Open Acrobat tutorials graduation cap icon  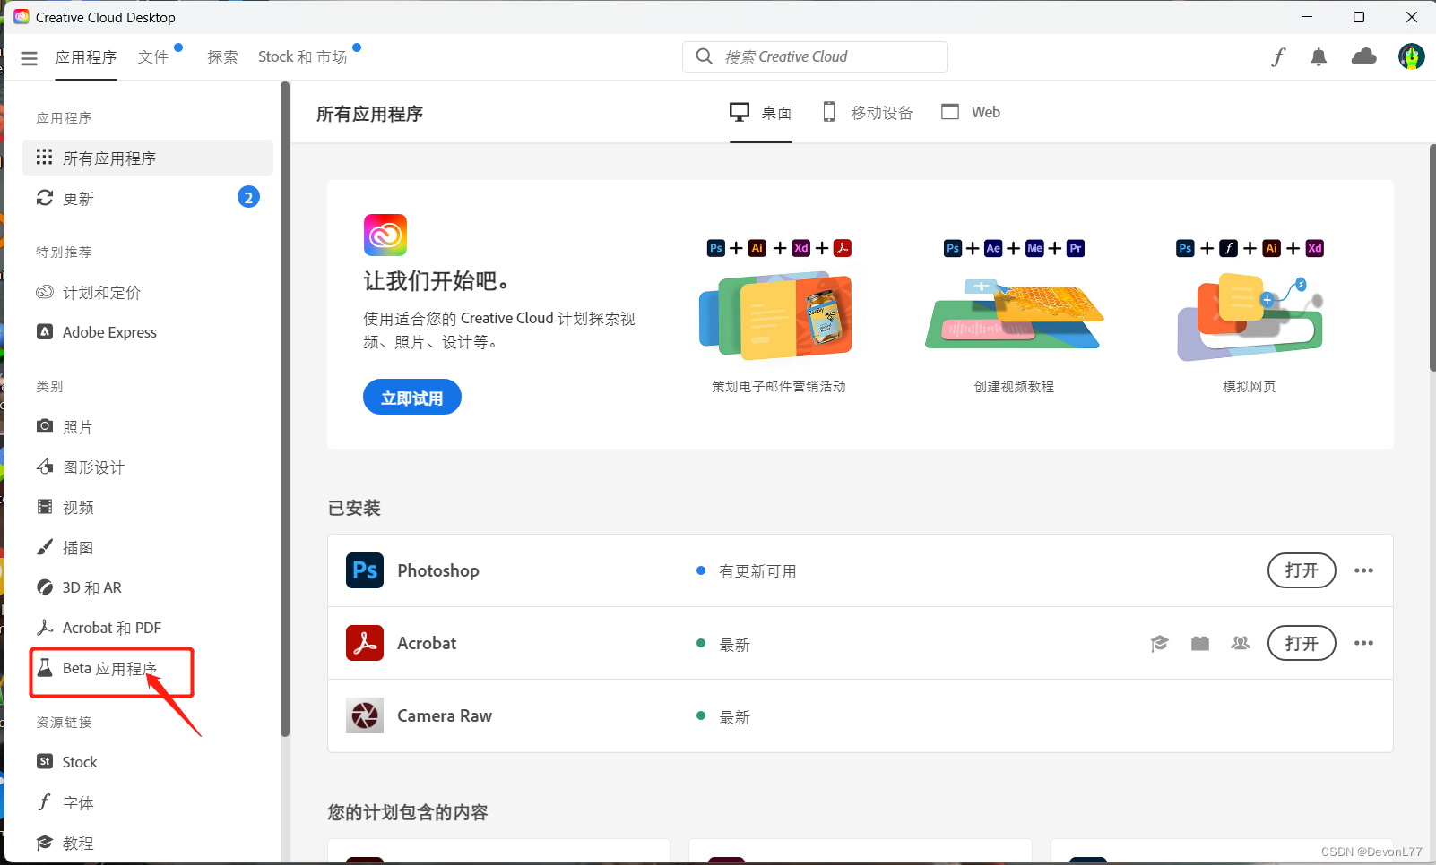1160,643
